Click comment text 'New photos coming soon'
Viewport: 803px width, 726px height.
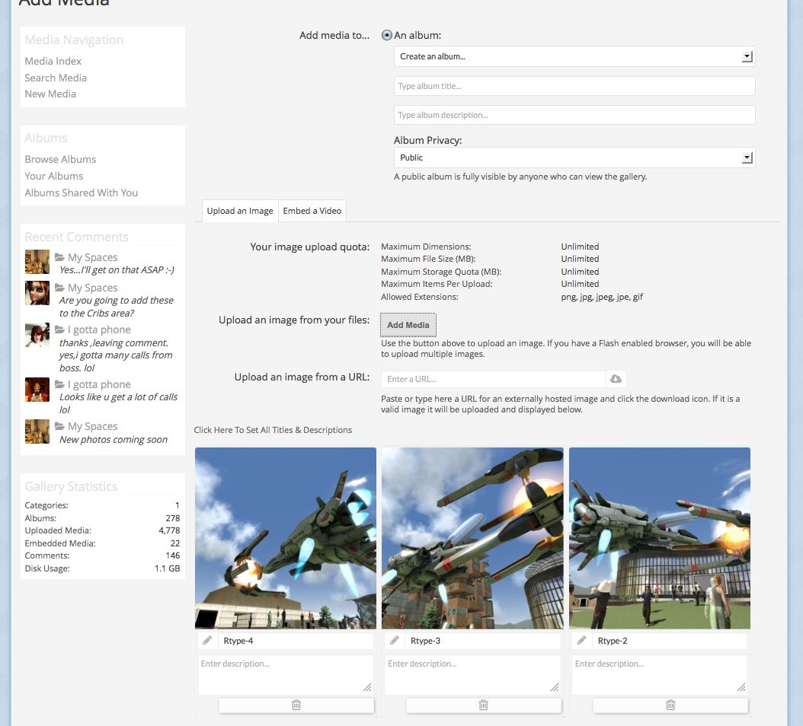click(114, 440)
